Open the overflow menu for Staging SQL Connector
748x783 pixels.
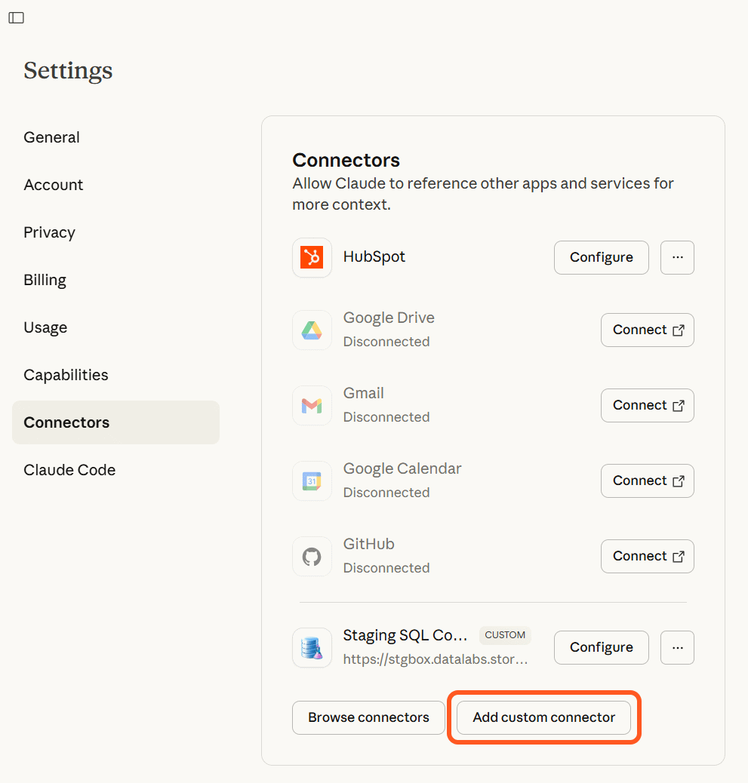tap(677, 647)
